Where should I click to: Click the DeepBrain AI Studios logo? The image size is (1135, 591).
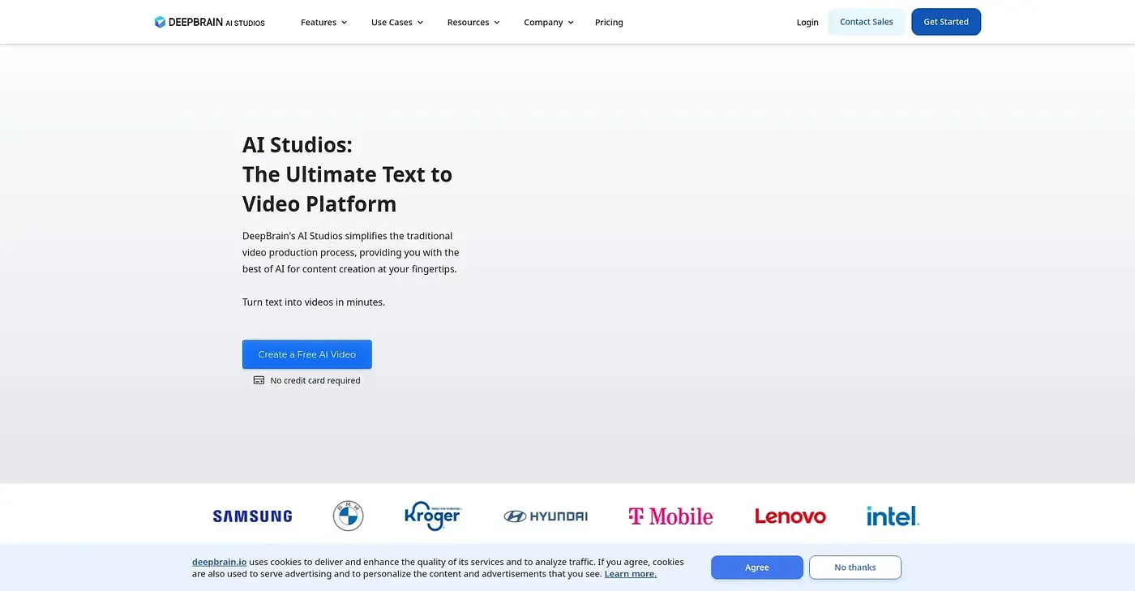click(209, 22)
